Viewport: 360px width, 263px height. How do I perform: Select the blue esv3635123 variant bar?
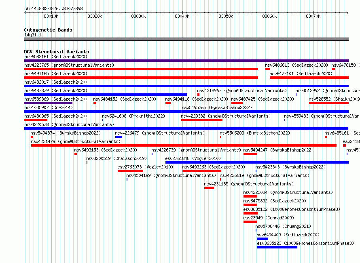(277, 247)
